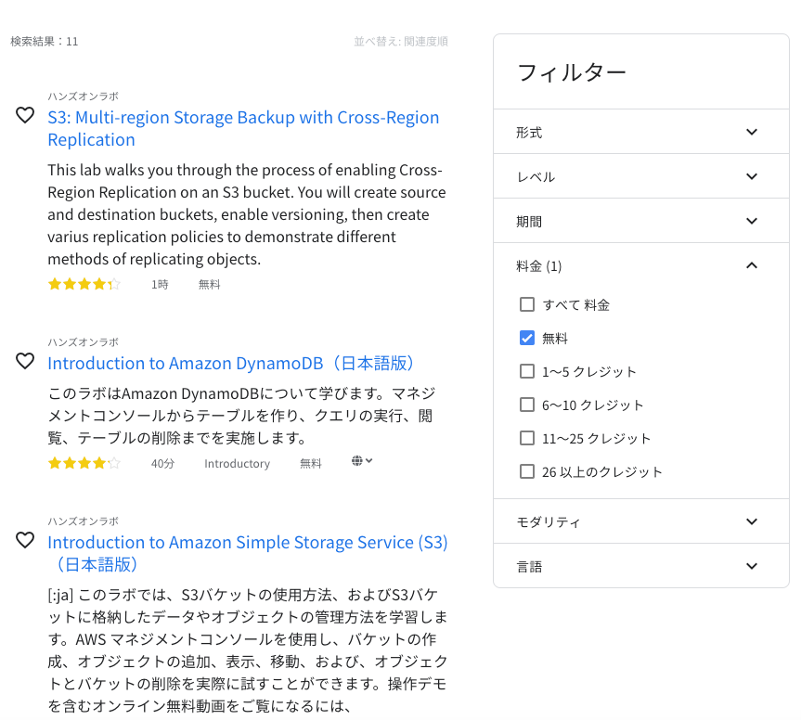Open language globe menu on DynamoDB lab
801x720 pixels.
362,461
